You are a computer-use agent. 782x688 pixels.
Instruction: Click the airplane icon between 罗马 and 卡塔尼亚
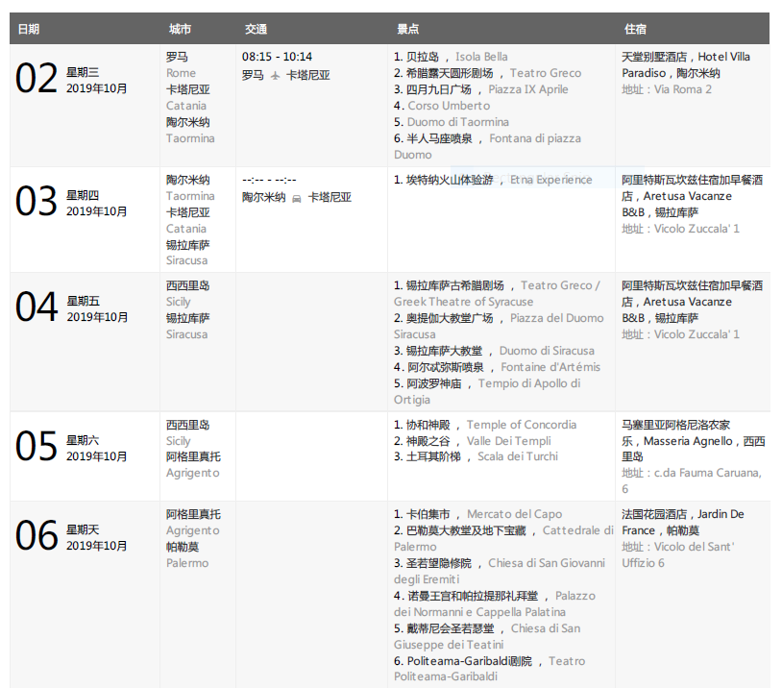[x=276, y=75]
